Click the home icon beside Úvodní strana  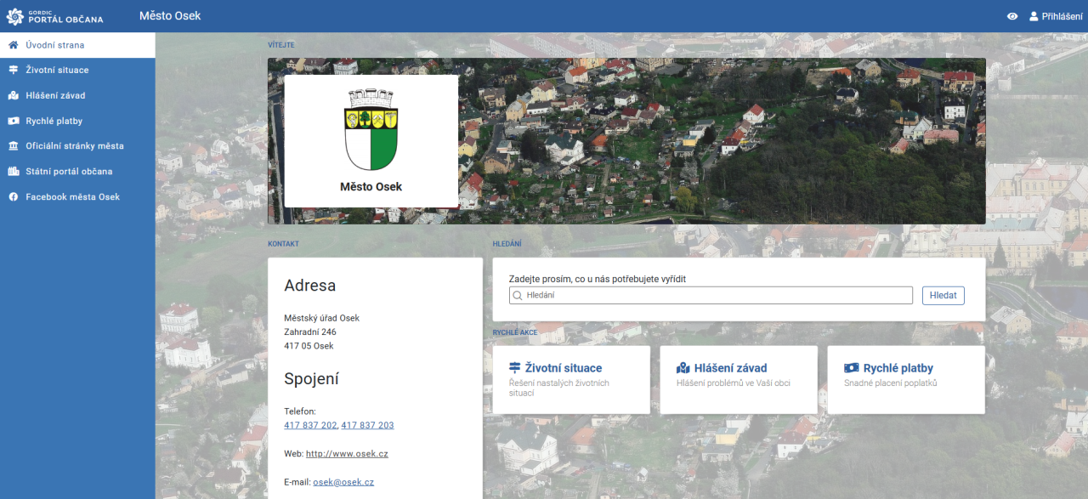click(x=14, y=45)
